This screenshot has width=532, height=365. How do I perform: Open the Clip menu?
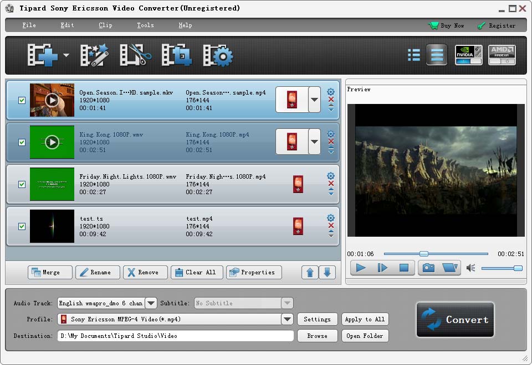pyautogui.click(x=105, y=25)
